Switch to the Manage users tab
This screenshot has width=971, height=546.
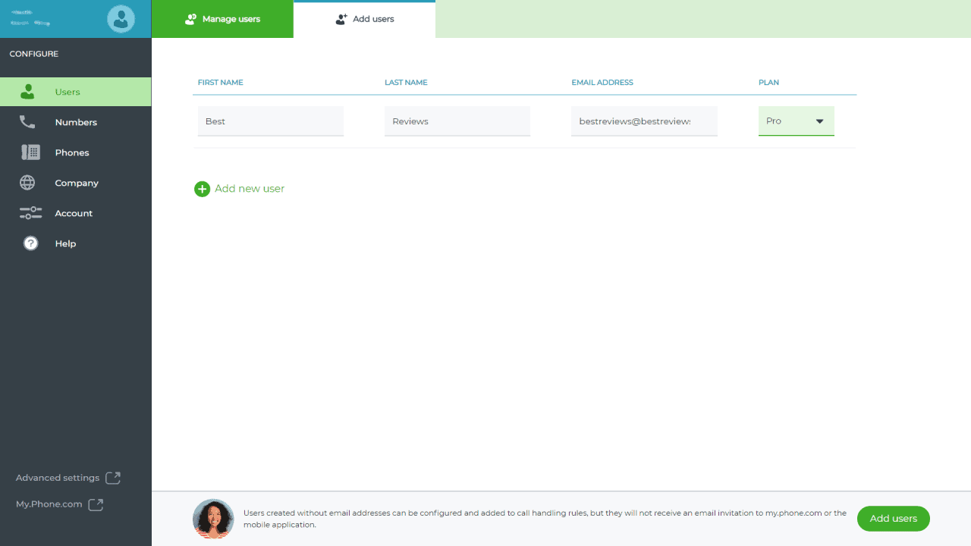(x=222, y=19)
